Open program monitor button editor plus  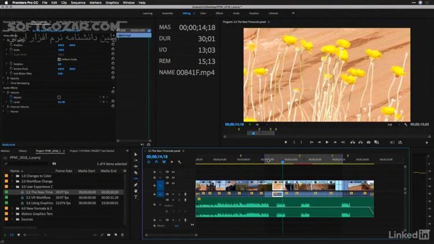pyautogui.click(x=426, y=142)
